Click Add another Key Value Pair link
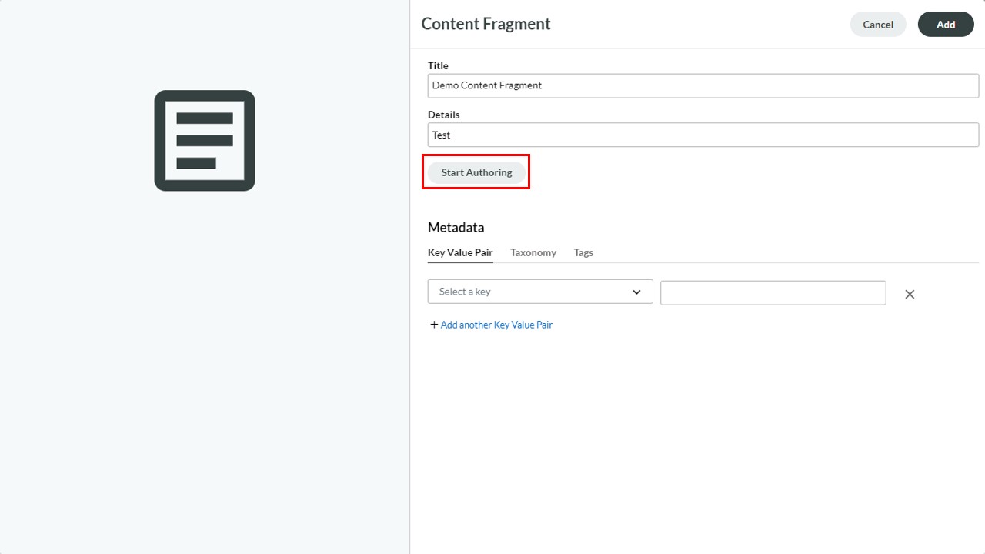This screenshot has width=985, height=554. pos(496,325)
